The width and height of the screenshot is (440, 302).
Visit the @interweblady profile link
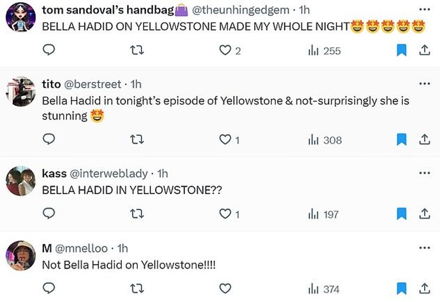point(108,173)
